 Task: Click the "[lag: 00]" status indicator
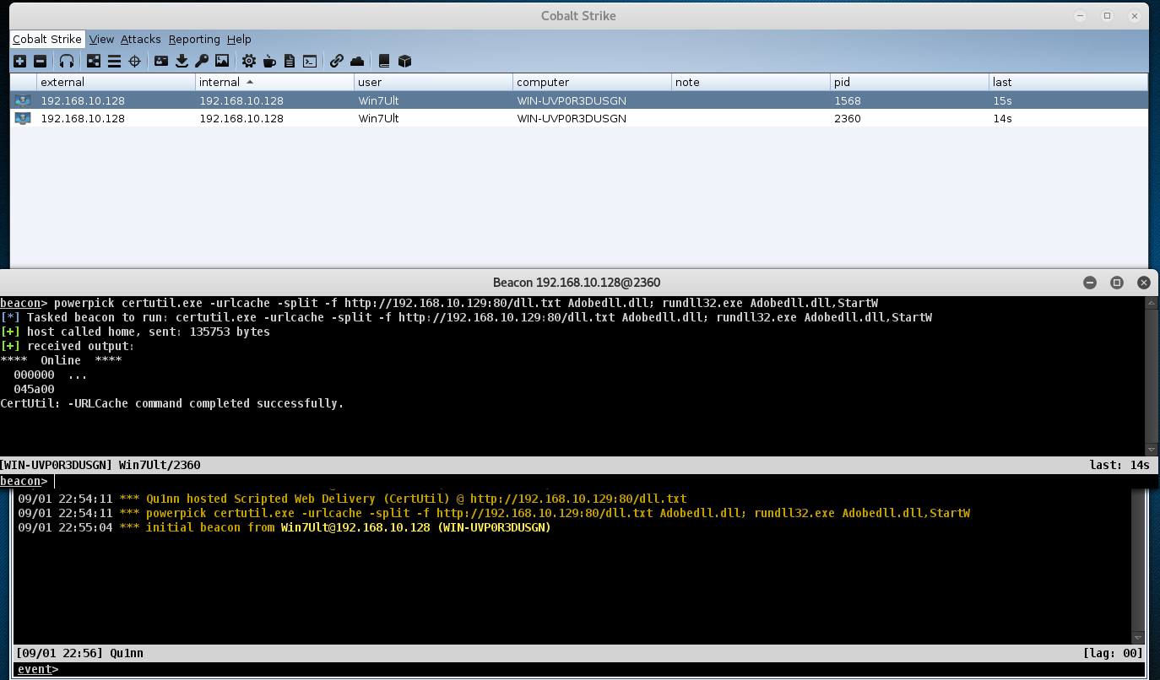click(1113, 653)
